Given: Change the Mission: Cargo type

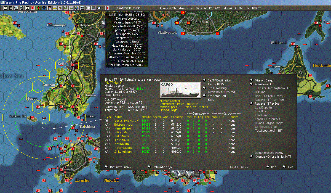Looking at the screenshot, I should click(264, 80).
